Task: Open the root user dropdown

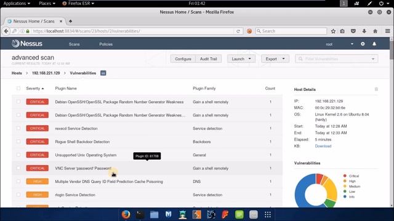Action: coord(339,44)
